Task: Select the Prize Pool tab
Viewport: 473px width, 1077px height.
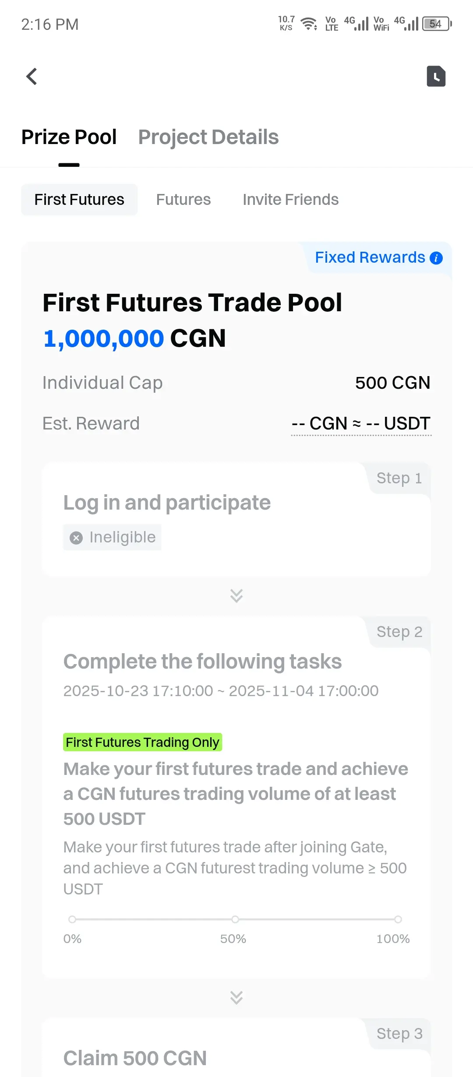Action: pos(69,137)
